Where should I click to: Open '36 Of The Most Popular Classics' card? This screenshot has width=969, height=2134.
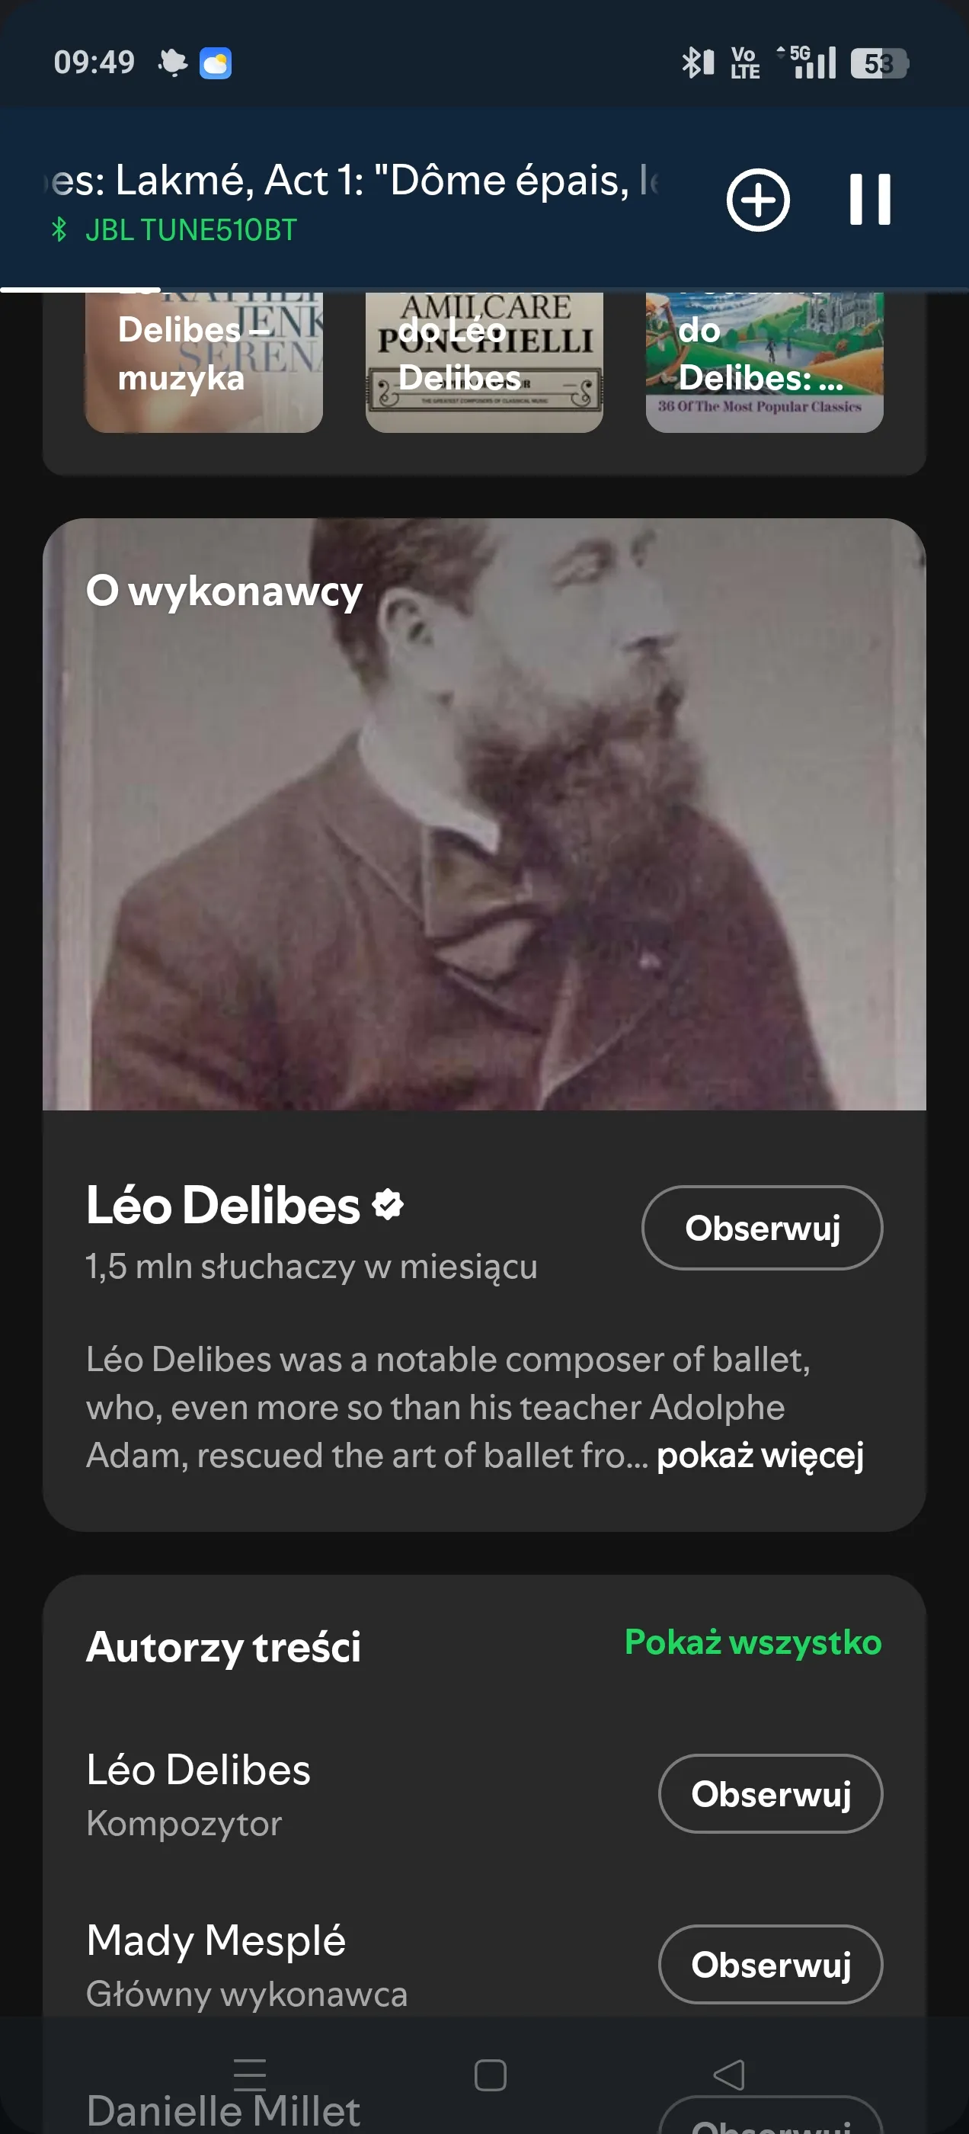click(x=764, y=362)
